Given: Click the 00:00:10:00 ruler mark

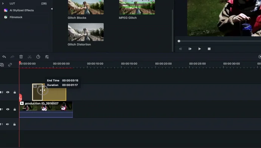Looking at the screenshot, I should [95, 64].
